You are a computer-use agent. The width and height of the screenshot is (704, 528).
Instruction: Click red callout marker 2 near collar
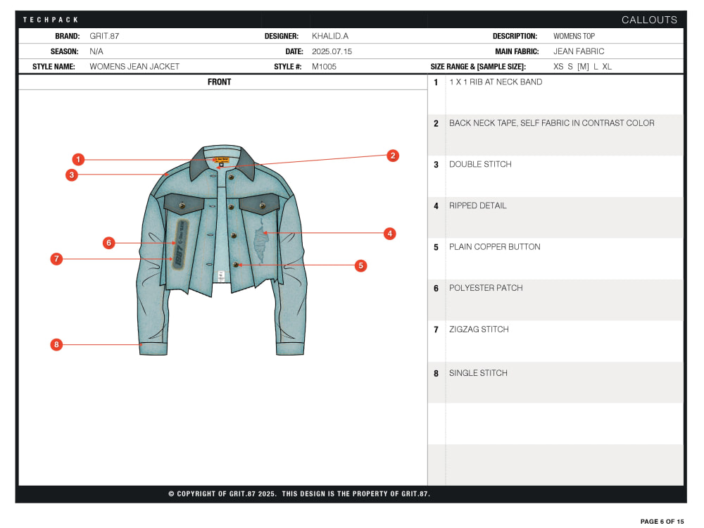click(x=393, y=156)
